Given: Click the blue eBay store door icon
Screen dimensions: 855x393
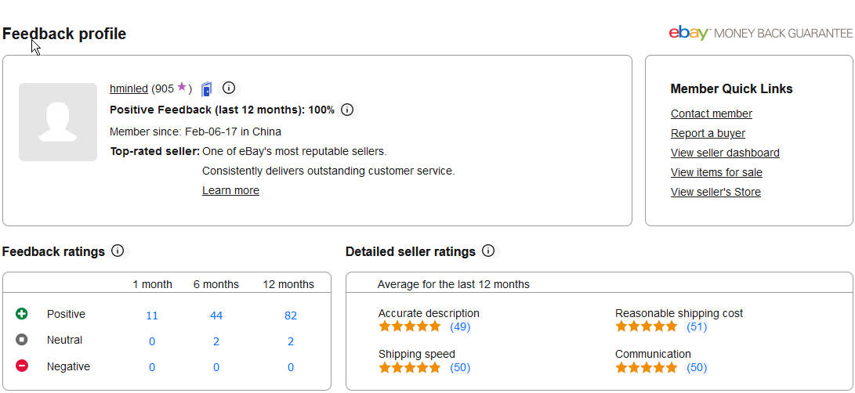Looking at the screenshot, I should [206, 88].
